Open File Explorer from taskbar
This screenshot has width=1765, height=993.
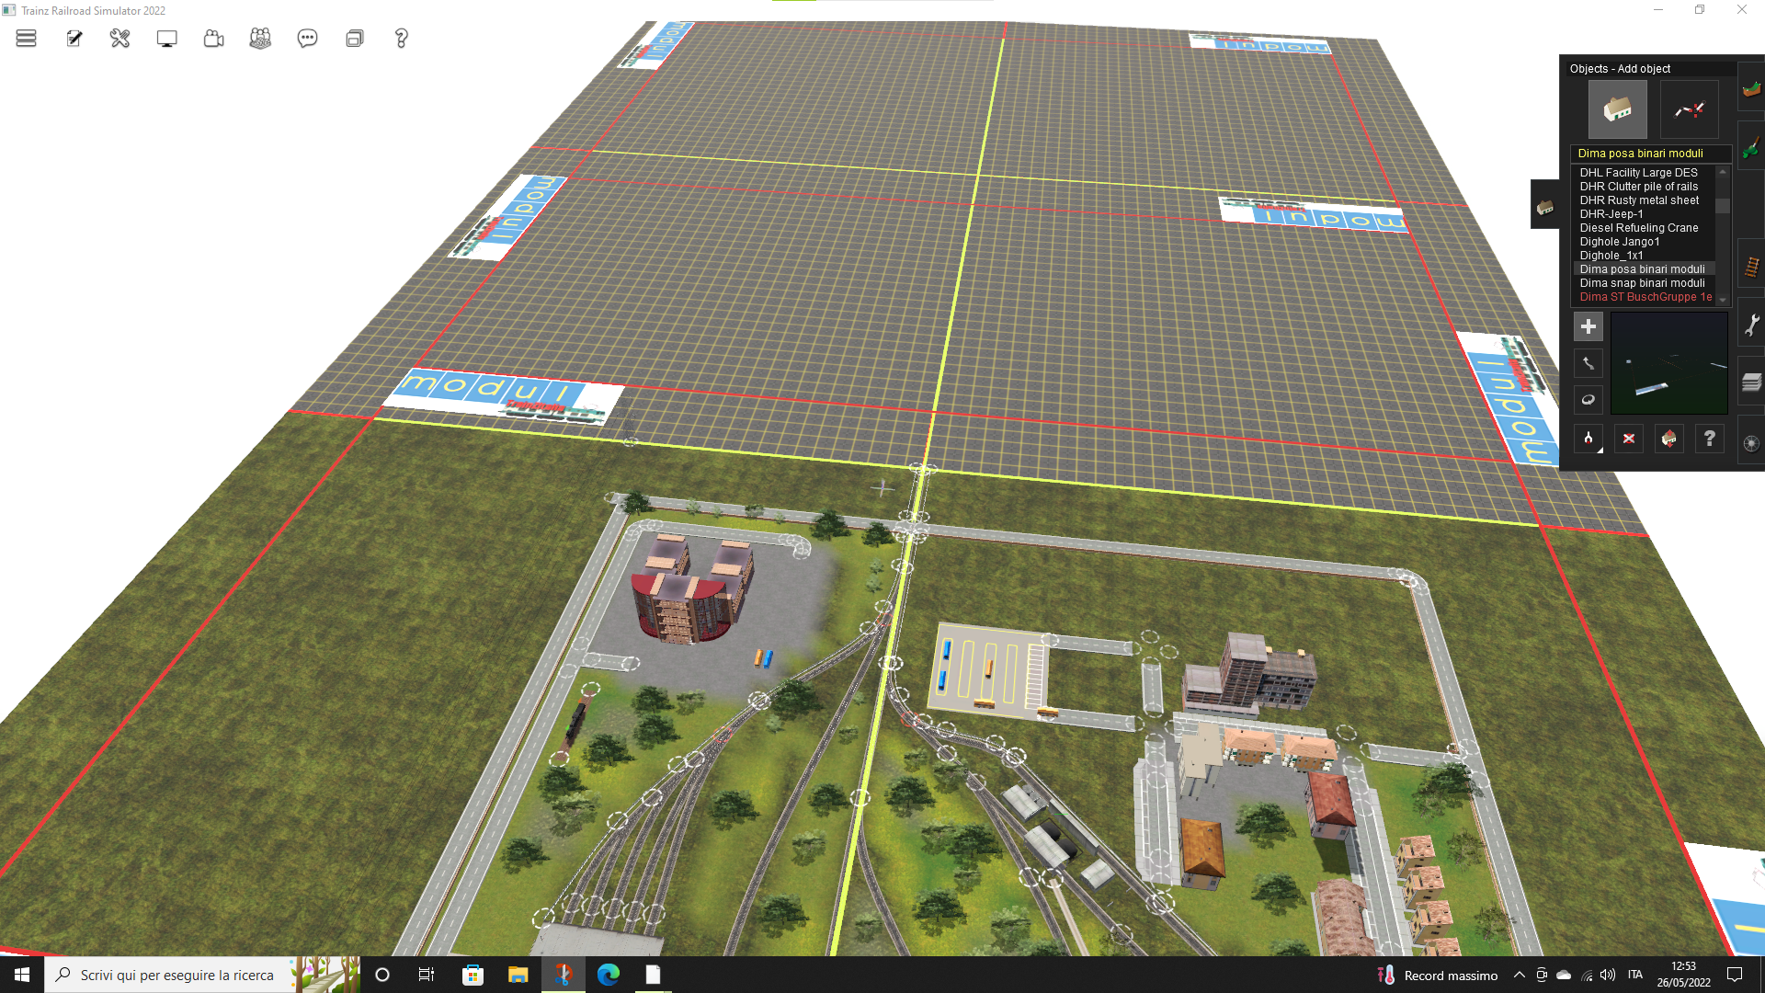pyautogui.click(x=518, y=975)
